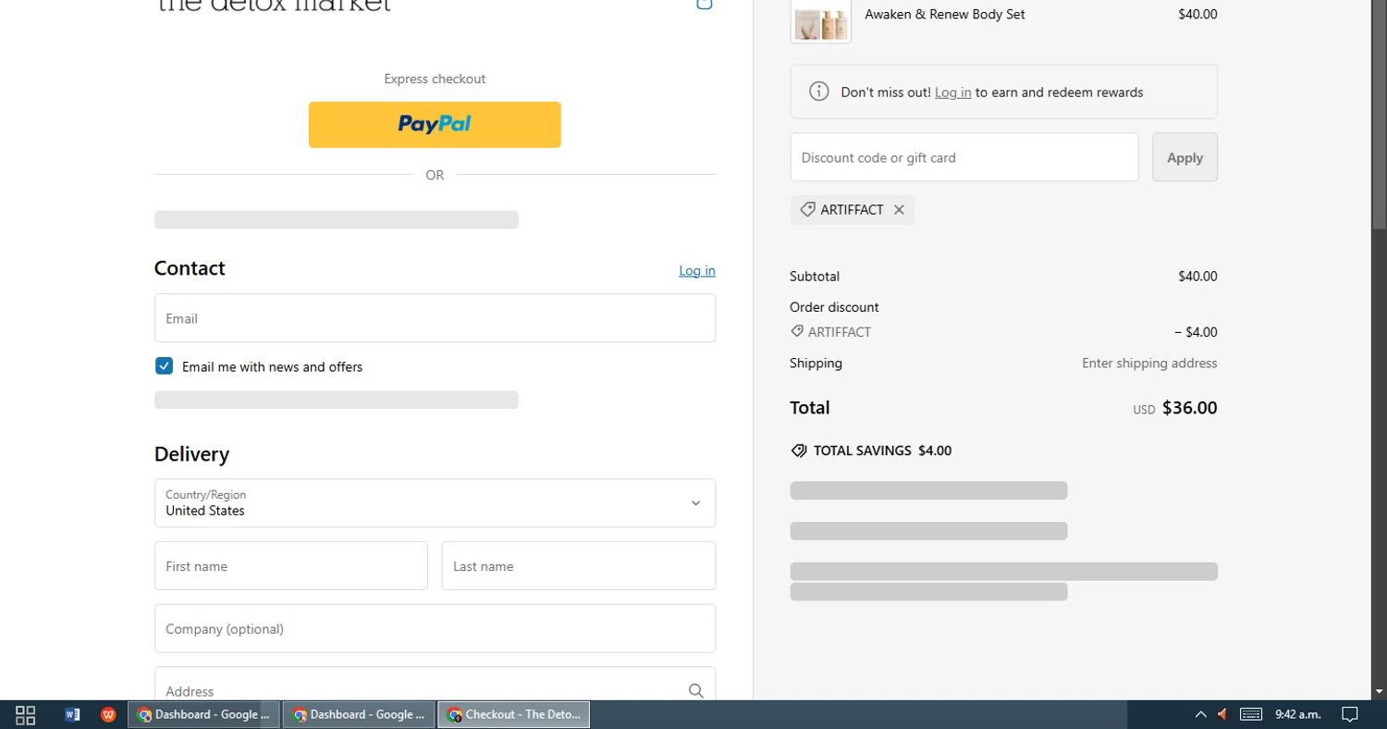Click Log in link in rewards banner
Image resolution: width=1387 pixels, height=729 pixels.
coord(952,93)
